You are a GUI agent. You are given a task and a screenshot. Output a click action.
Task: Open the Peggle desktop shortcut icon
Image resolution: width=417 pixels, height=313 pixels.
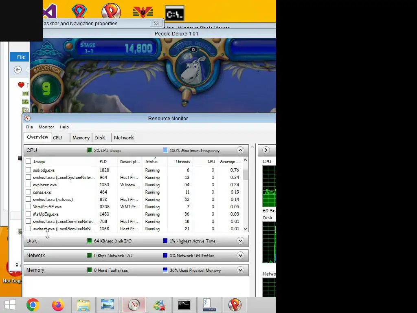pyautogui.click(x=111, y=11)
